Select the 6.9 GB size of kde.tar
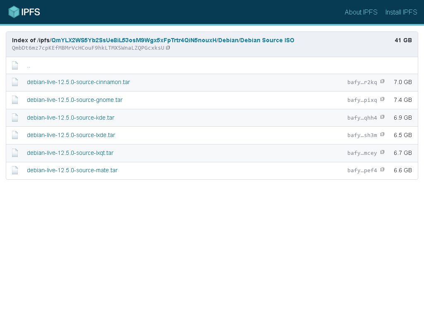Screen dimensions: 424x318 [x=402, y=118]
